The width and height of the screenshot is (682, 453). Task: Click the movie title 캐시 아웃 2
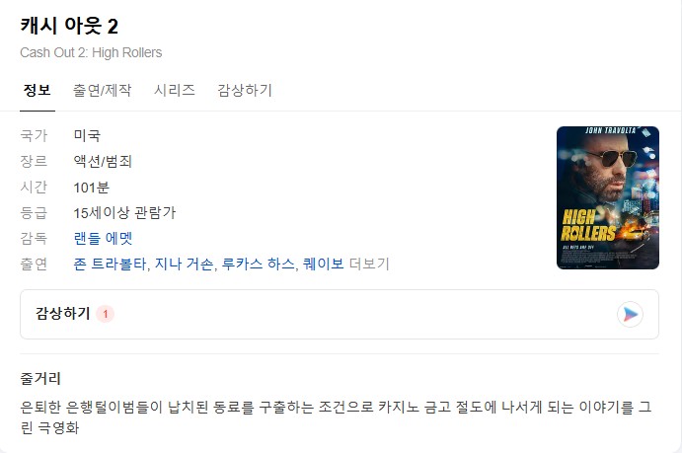pos(69,26)
